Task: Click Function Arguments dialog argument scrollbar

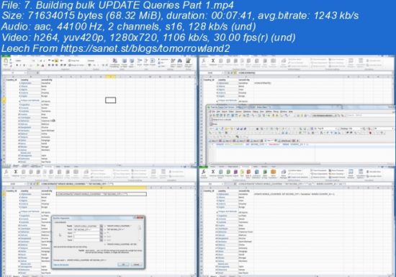Action: coord(140,233)
